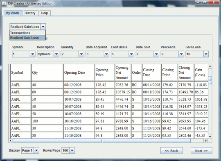Click the closing net amount 10493.79
The width and height of the screenshot is (221, 161).
[186, 92]
